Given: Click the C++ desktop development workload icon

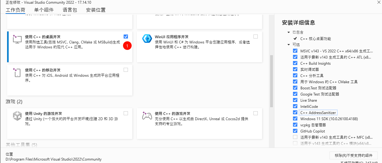Looking at the screenshot, I should 17,39.
